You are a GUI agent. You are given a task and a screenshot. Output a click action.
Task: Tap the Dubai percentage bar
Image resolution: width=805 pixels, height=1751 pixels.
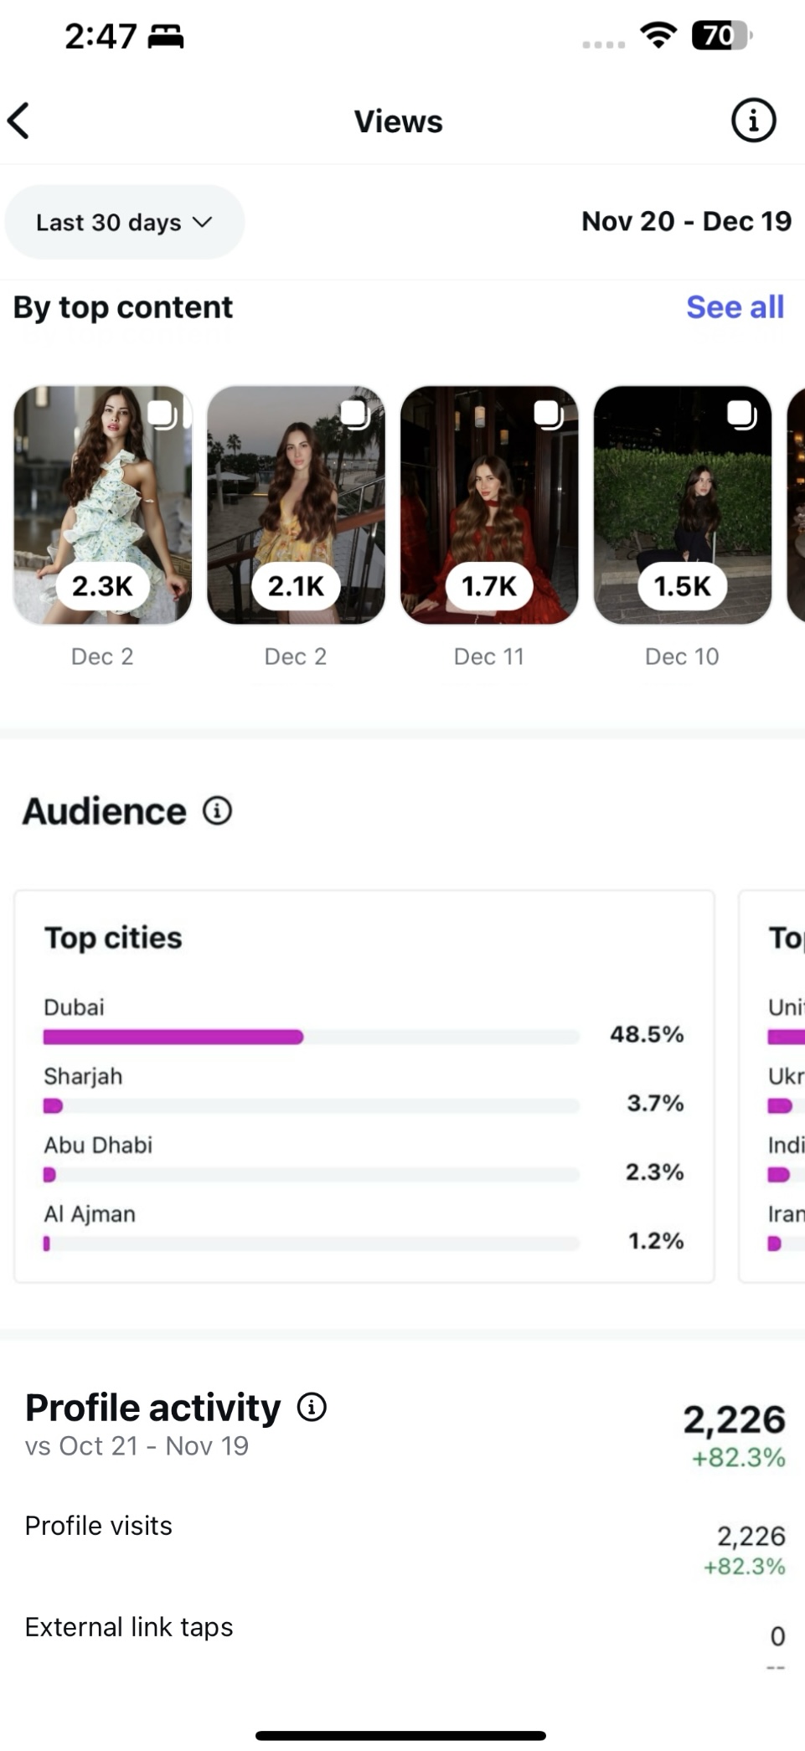pos(311,1037)
